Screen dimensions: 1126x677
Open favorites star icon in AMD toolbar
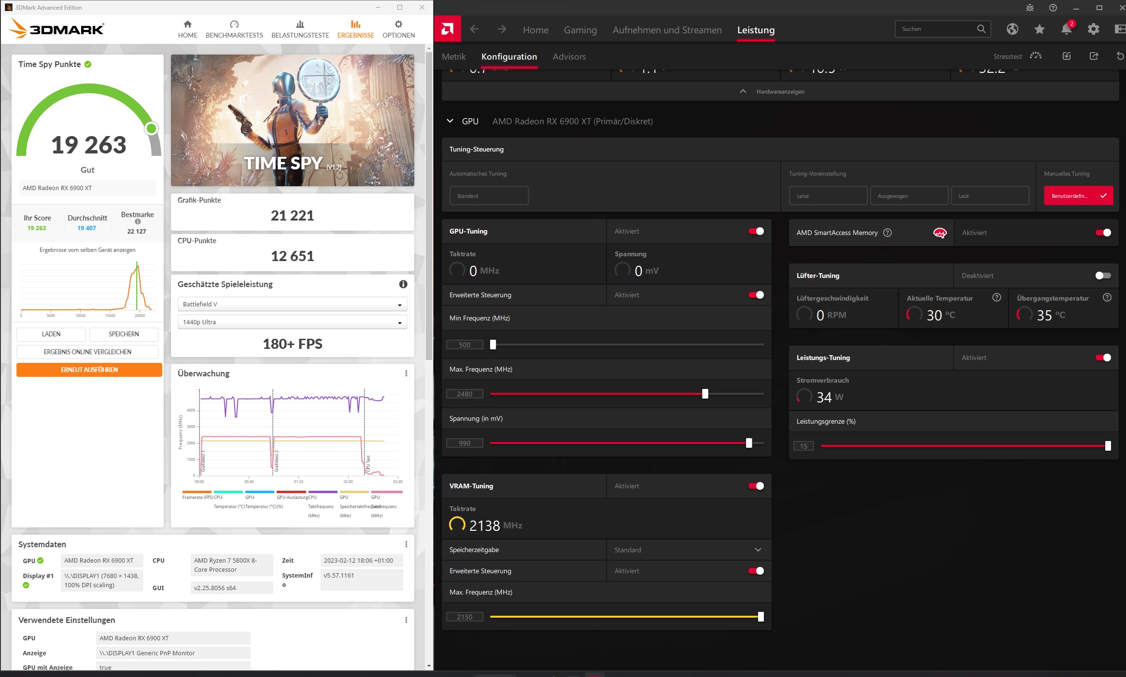[x=1039, y=29]
